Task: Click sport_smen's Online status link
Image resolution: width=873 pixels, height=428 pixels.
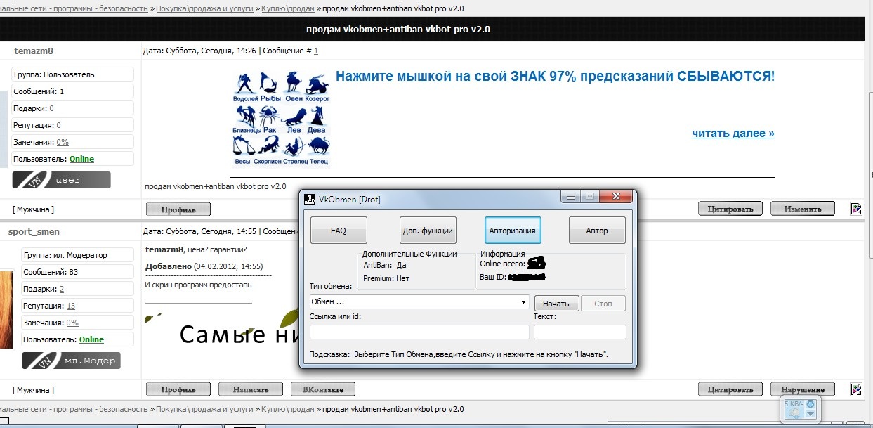Action: [x=91, y=339]
